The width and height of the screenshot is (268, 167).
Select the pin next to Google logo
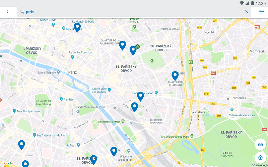click(x=25, y=164)
